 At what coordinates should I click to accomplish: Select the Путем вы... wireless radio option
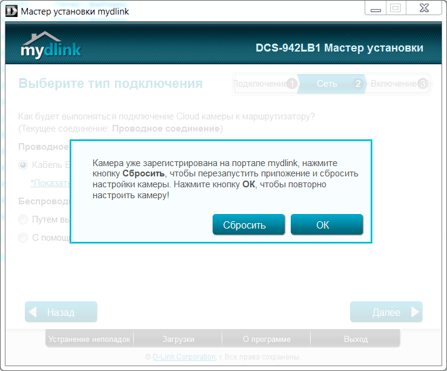23,219
